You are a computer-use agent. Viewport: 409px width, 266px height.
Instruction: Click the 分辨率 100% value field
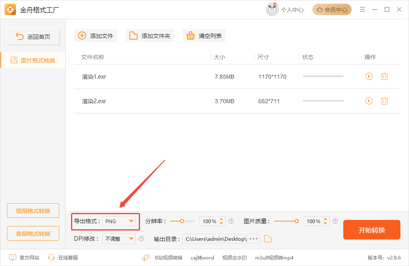[x=209, y=221]
